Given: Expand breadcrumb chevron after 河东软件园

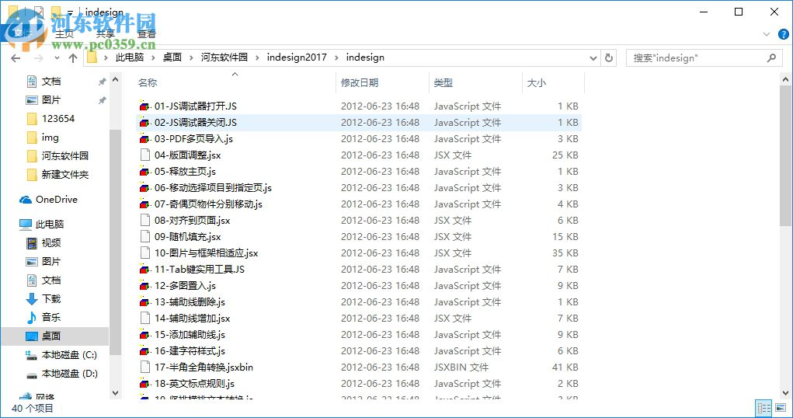Looking at the screenshot, I should [x=257, y=57].
